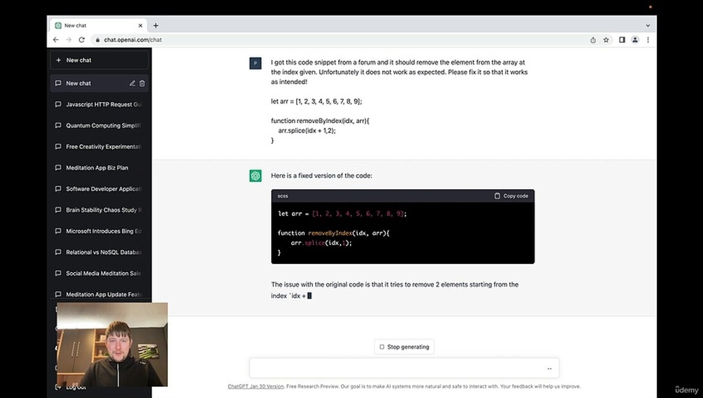Reload the page with the refresh icon
703x398 pixels.
[82, 40]
